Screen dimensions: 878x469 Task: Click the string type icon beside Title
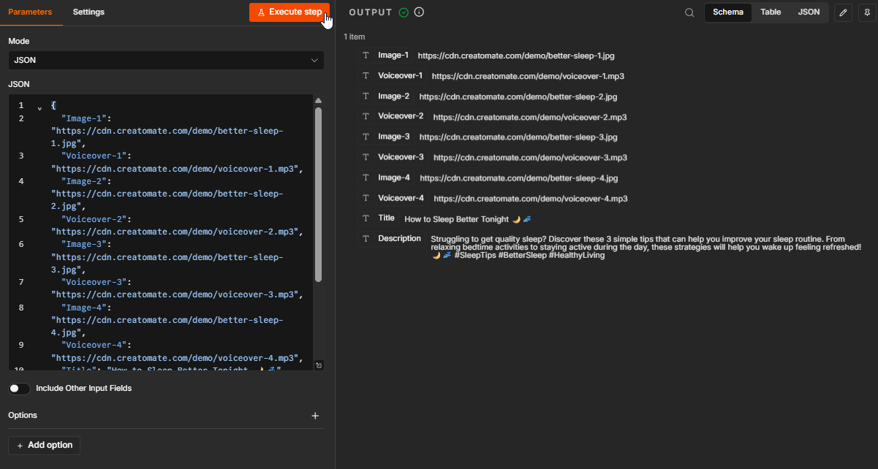(366, 218)
